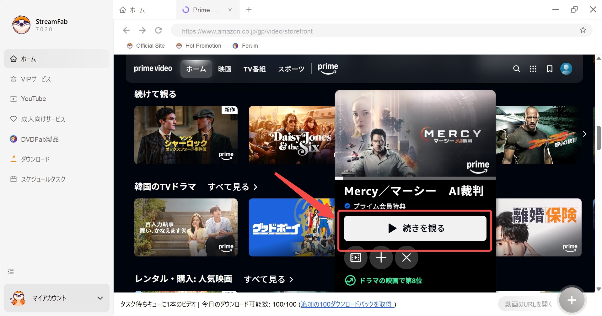Open the グッドボーイ thumbnail
The image size is (602, 316).
[292, 228]
